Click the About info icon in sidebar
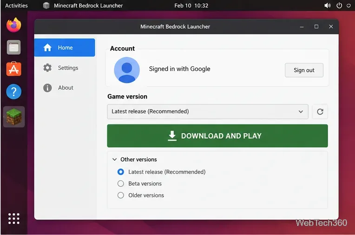 (x=47, y=88)
